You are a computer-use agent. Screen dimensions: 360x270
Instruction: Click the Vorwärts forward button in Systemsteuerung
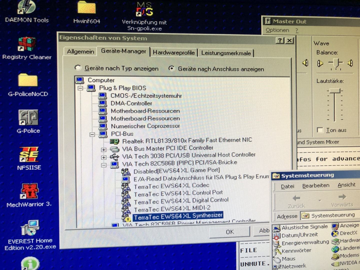click(342, 200)
